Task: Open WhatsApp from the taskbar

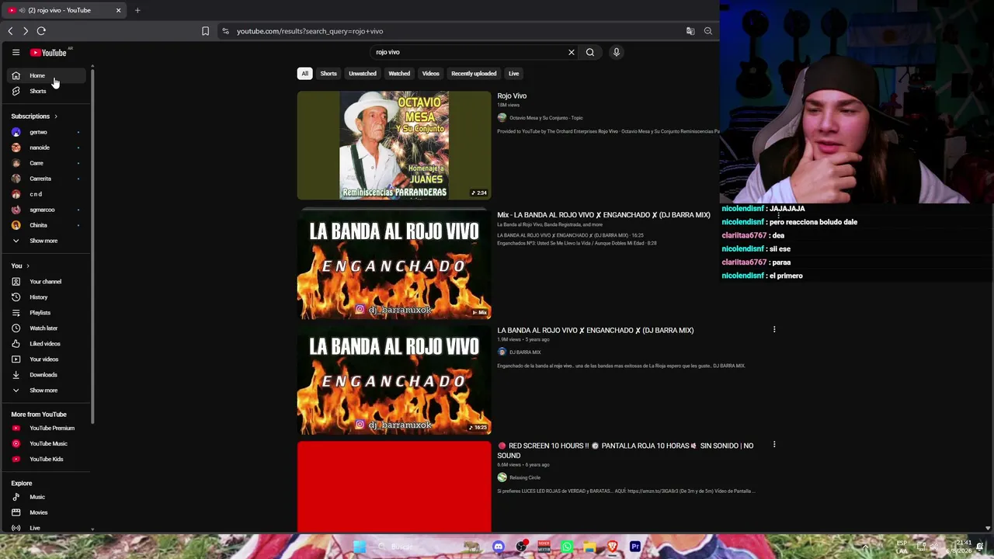Action: tap(567, 547)
